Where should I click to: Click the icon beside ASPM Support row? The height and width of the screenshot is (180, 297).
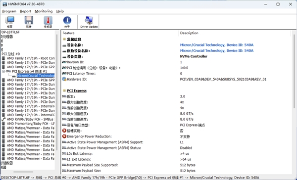[x=64, y=142]
